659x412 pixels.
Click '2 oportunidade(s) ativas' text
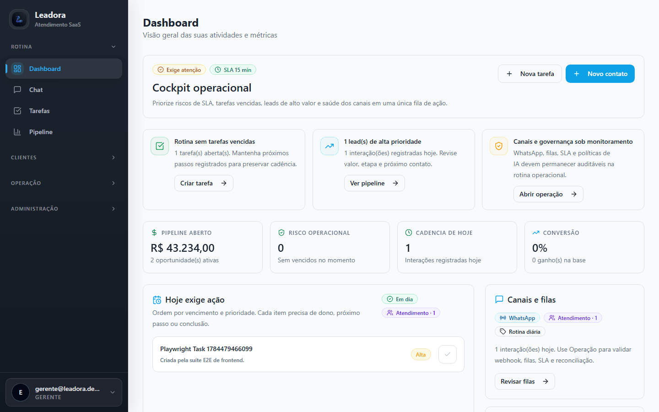tap(184, 260)
